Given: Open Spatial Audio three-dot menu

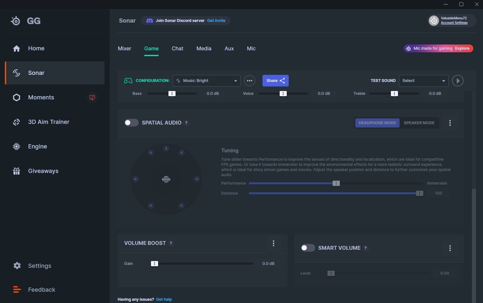Looking at the screenshot, I should click(x=450, y=123).
